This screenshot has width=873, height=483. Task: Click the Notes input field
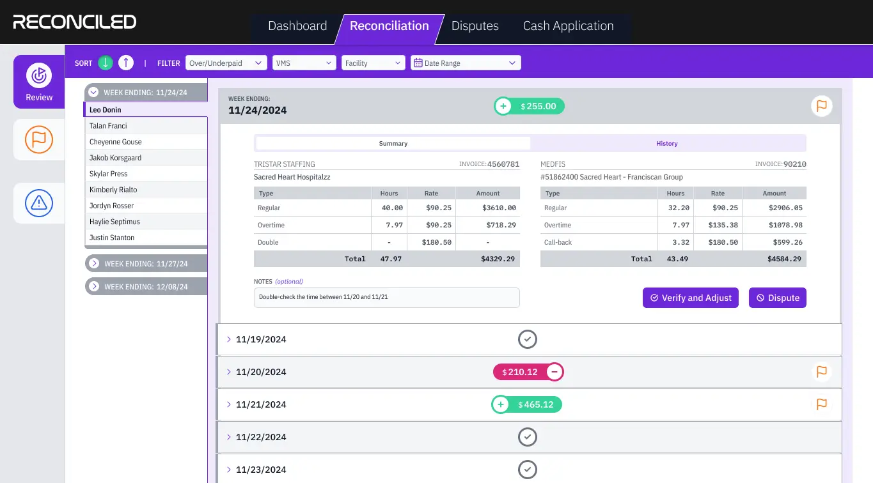[387, 297]
